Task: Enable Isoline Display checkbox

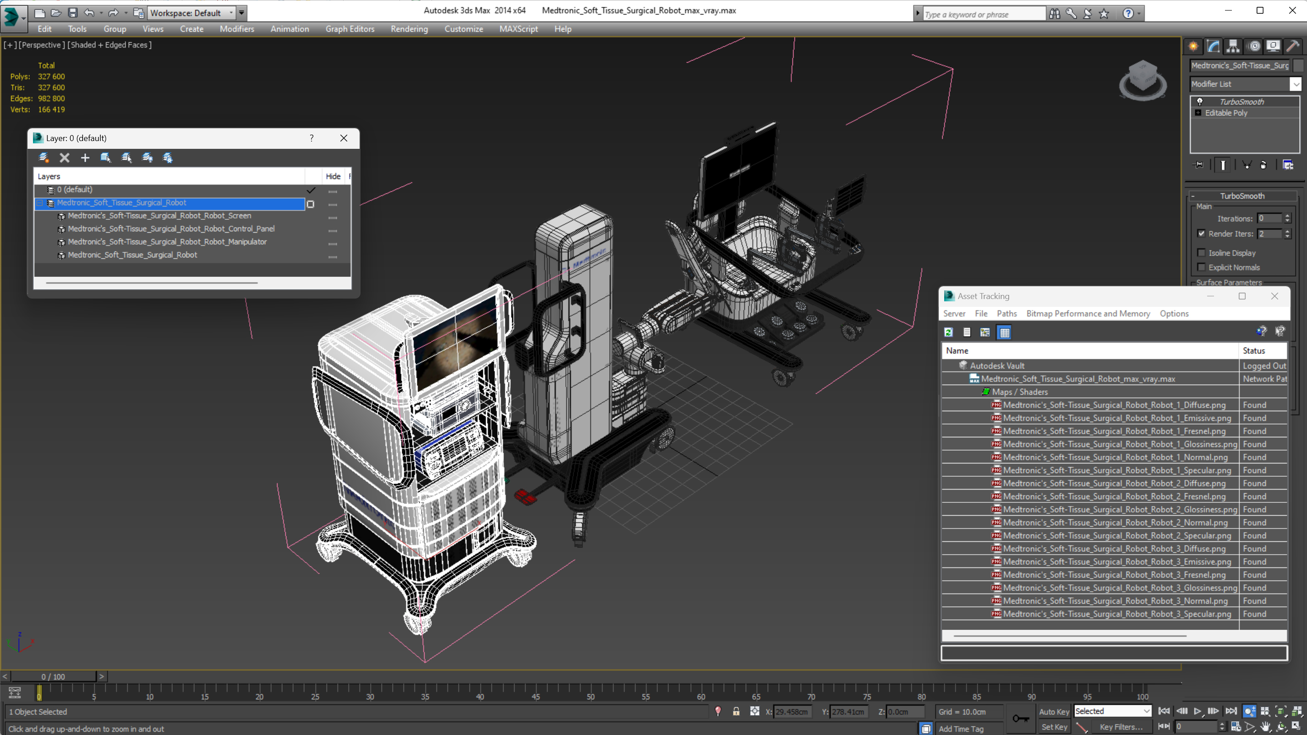Action: 1201,253
